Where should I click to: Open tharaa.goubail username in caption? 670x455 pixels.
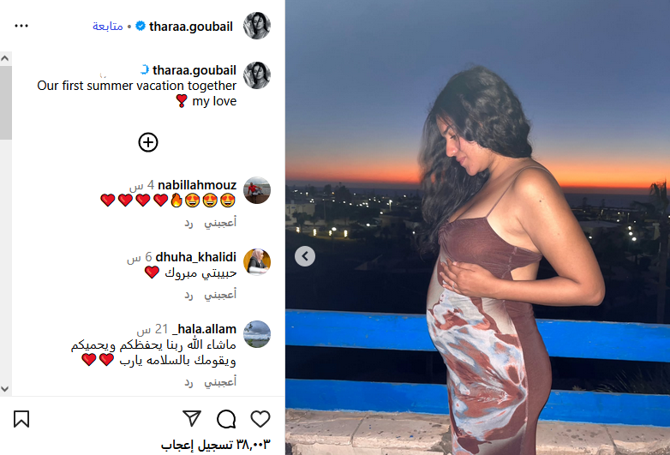pyautogui.click(x=194, y=70)
